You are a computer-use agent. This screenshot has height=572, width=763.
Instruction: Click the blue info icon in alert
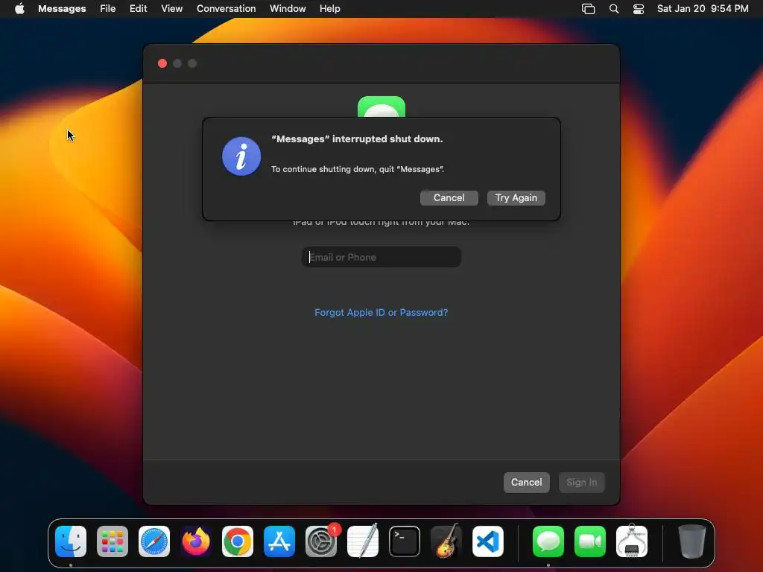point(241,156)
